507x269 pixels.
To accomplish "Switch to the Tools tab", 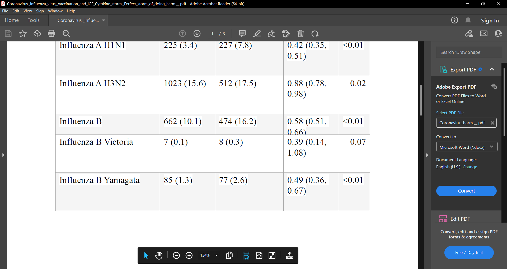I will [x=34, y=20].
